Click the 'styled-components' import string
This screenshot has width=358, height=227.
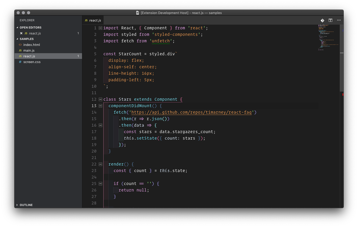176,35
